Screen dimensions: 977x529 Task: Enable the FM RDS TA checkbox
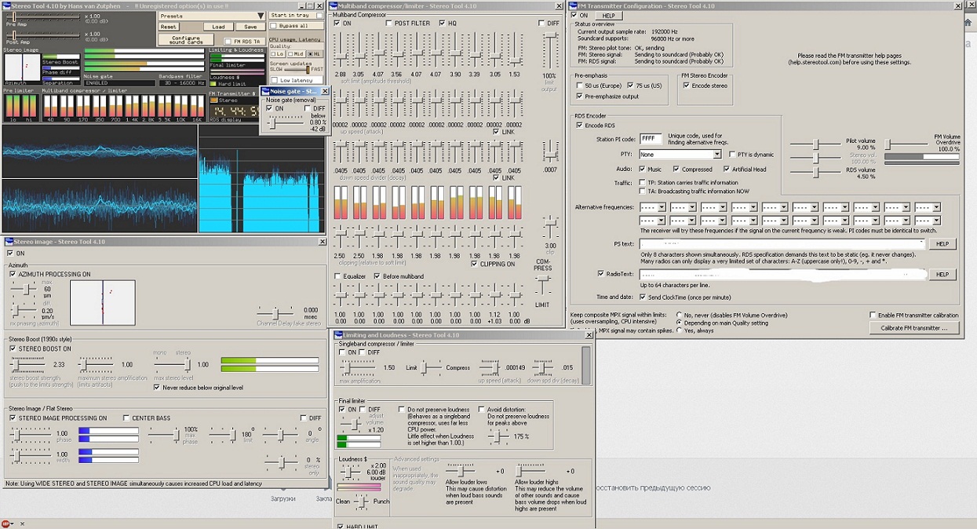[228, 42]
